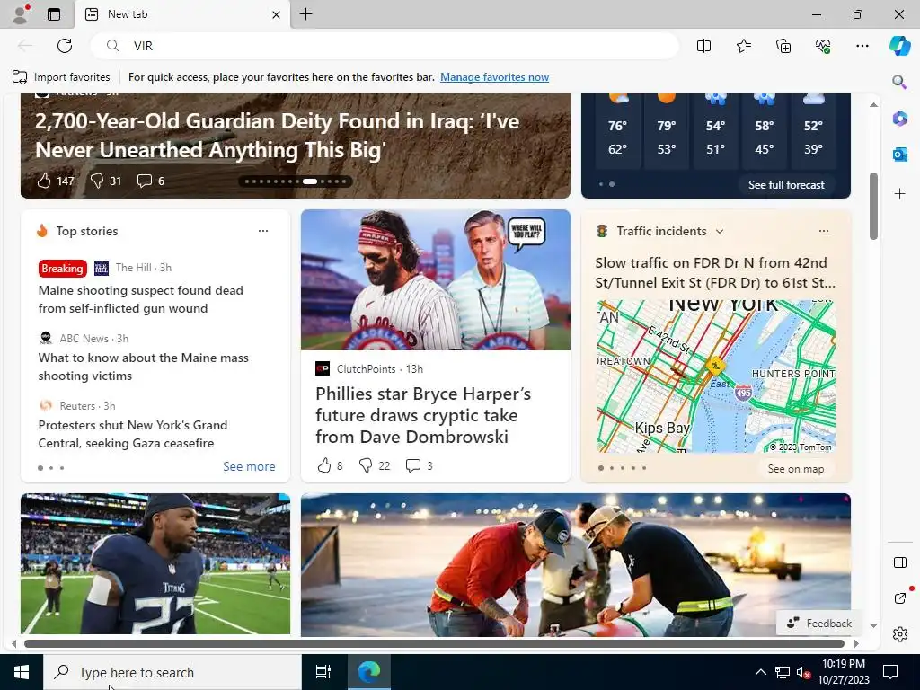Open Top stories more options menu

pos(263,231)
